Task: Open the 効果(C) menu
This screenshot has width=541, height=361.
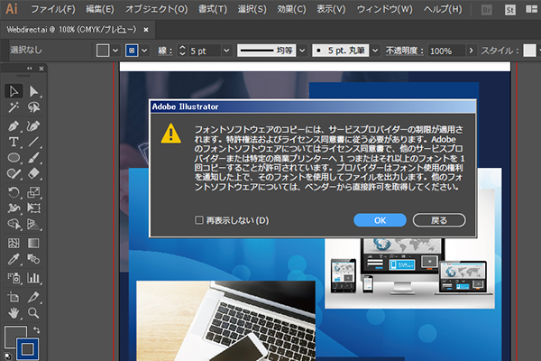Action: tap(291, 9)
